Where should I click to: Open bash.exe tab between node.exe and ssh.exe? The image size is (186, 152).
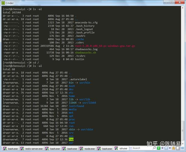pos(105,148)
